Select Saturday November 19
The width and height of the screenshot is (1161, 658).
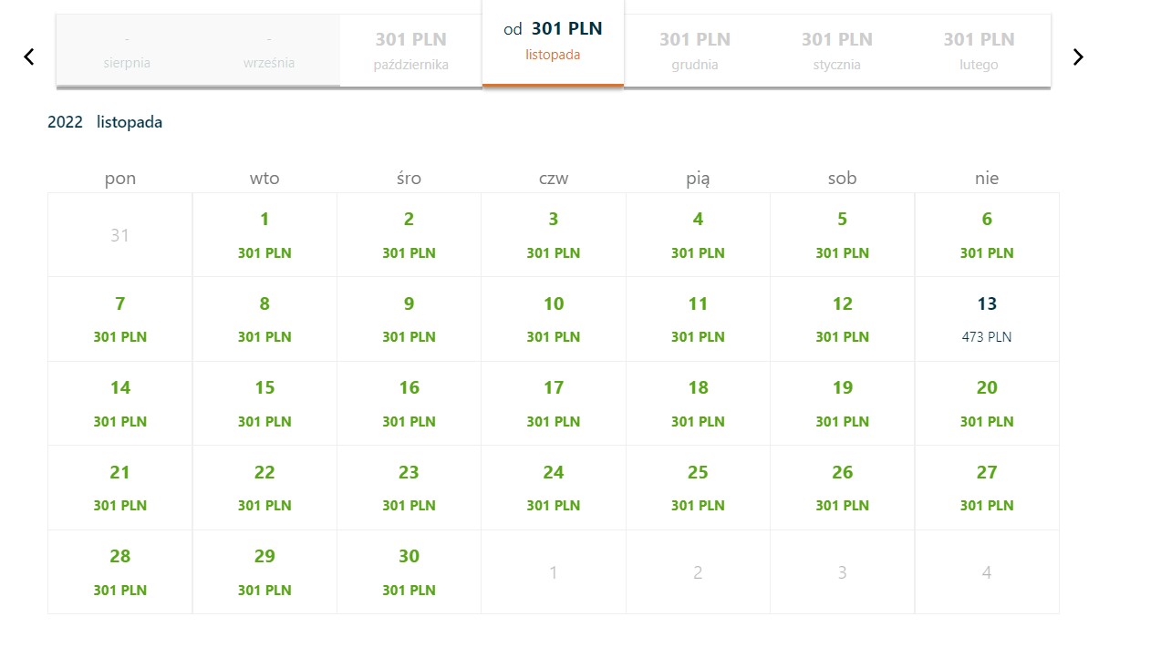[x=842, y=404]
